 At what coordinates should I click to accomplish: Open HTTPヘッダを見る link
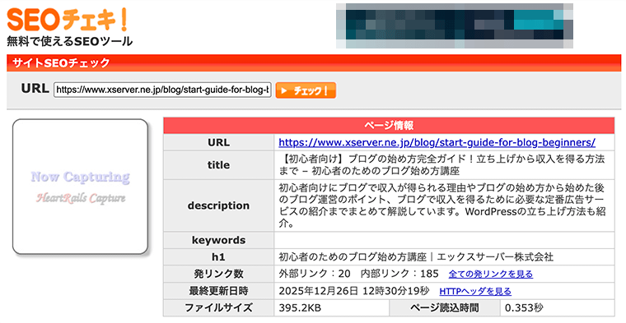(475, 292)
